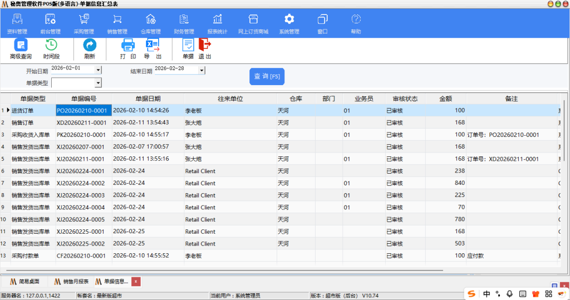
Task: Select document number XD20260211-0001 cell
Action: coord(81,122)
